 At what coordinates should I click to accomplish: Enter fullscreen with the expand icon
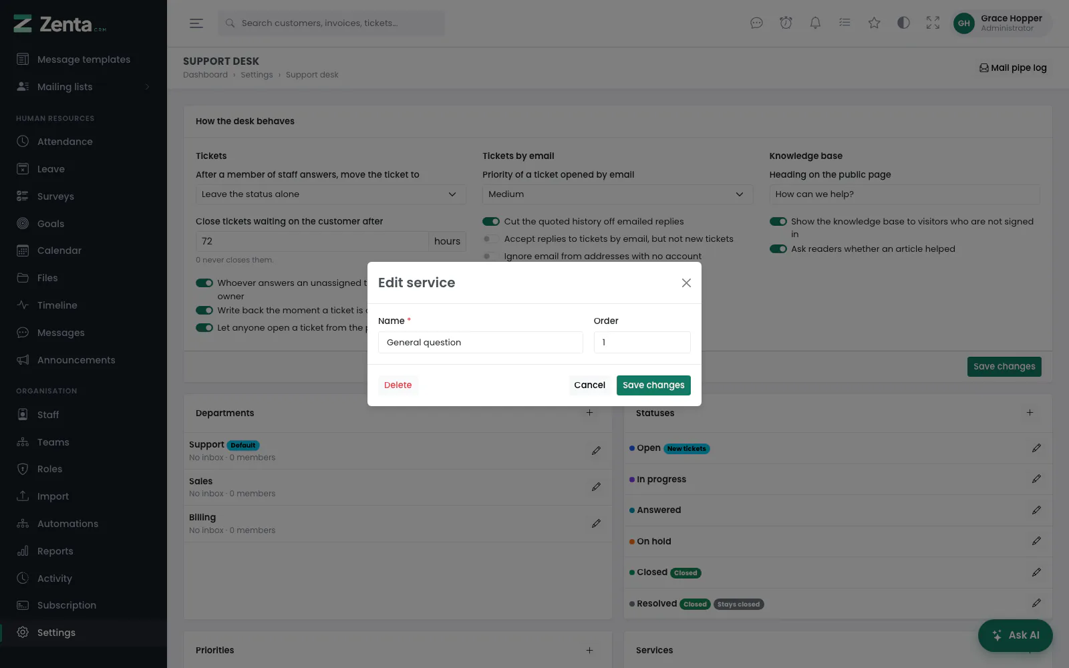pos(933,23)
